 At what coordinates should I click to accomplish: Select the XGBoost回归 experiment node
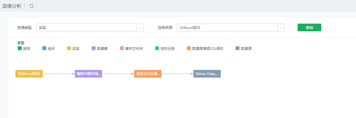click(29, 74)
